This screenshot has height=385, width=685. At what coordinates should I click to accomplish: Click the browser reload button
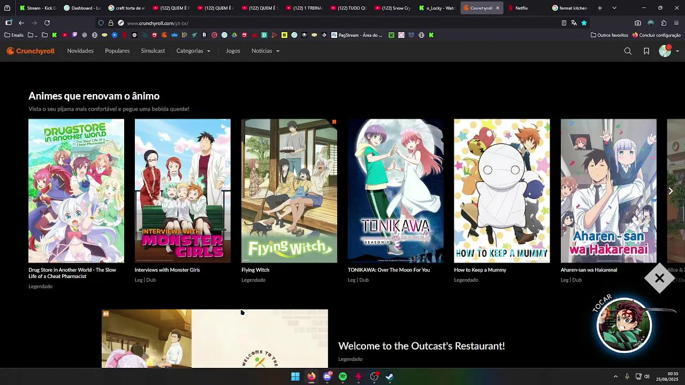[47, 23]
